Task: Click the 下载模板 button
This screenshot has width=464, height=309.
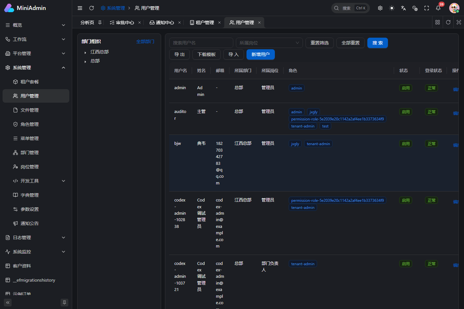Action: [x=207, y=54]
